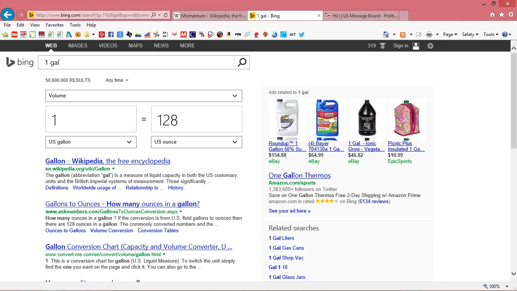Open the Texas Instruments bookmark icon
The height and width of the screenshot is (291, 517).
[x=129, y=34]
